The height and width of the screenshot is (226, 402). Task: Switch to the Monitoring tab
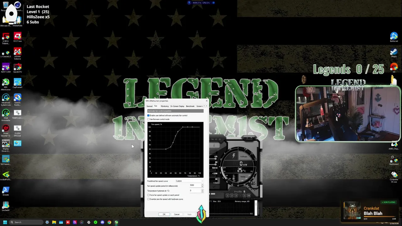point(165,106)
